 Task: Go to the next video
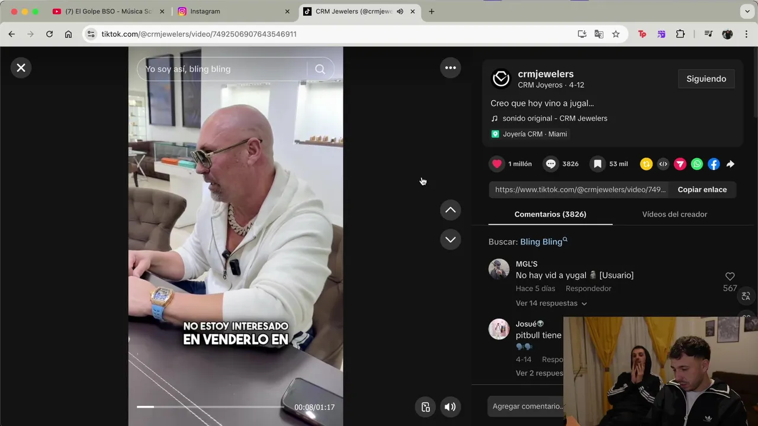tap(451, 240)
